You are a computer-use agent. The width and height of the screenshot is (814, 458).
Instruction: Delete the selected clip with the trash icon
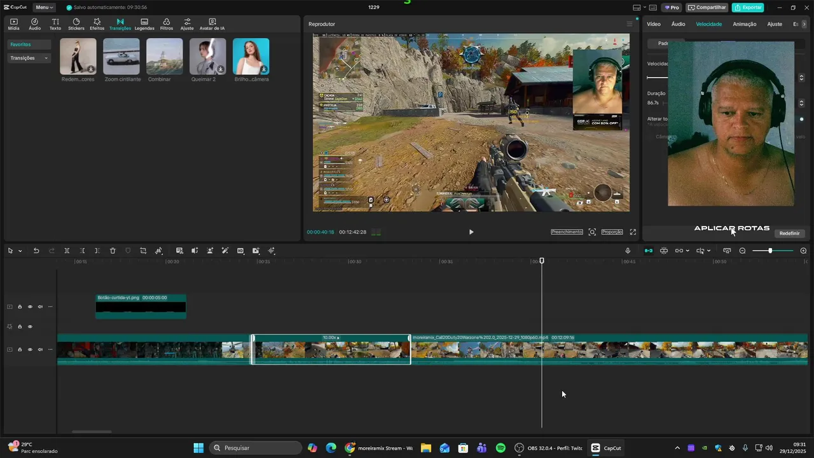113,251
